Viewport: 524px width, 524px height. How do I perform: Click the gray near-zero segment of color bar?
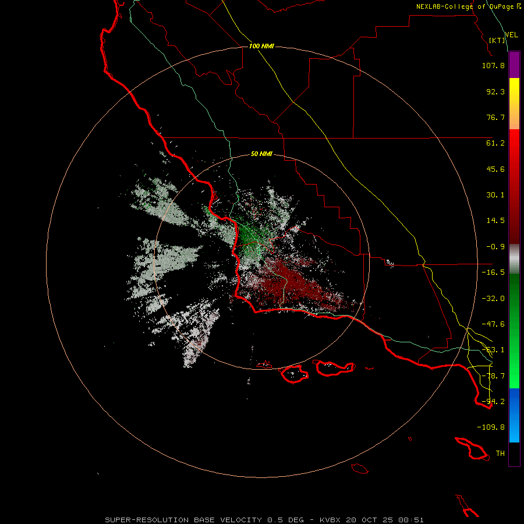[x=514, y=259]
